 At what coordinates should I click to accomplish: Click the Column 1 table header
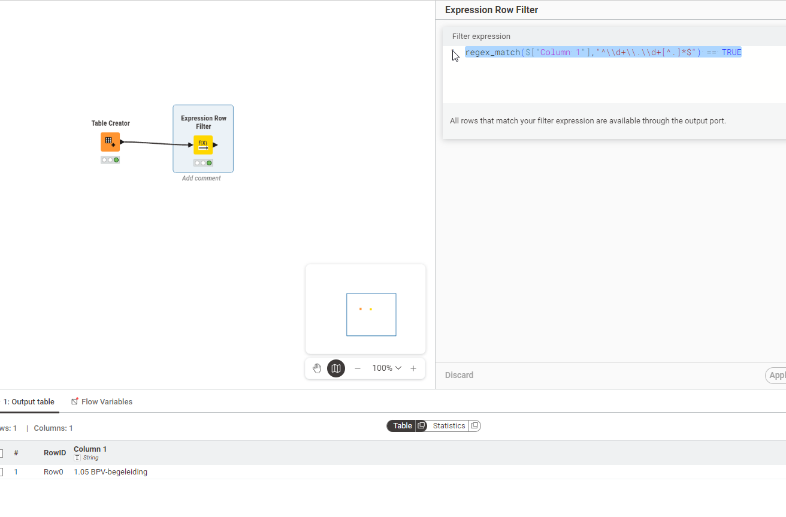pos(90,449)
